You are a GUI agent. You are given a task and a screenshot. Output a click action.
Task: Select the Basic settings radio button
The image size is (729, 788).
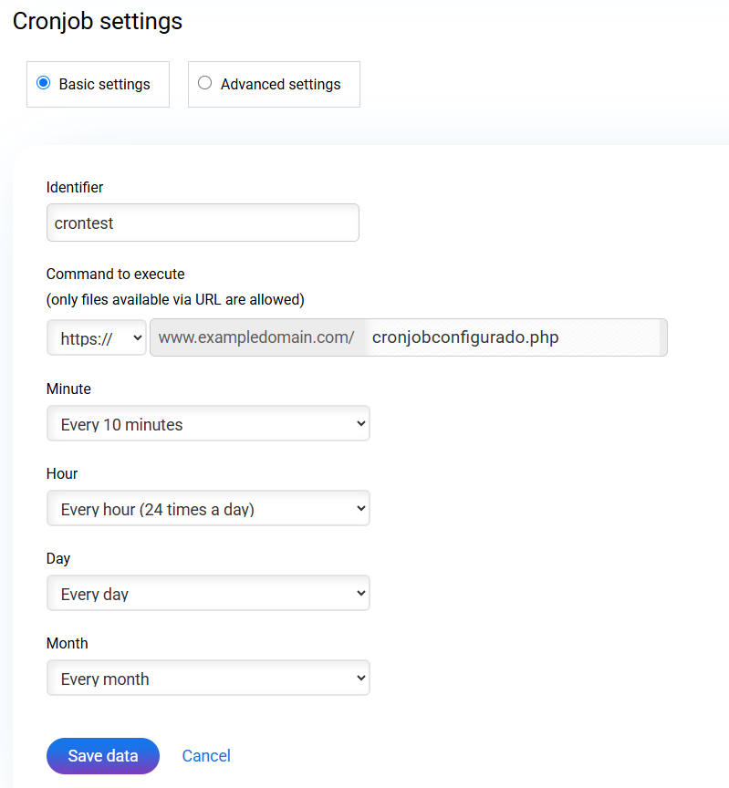click(43, 83)
